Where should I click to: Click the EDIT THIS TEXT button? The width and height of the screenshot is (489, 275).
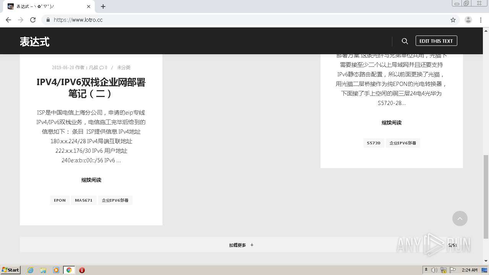tap(436, 41)
